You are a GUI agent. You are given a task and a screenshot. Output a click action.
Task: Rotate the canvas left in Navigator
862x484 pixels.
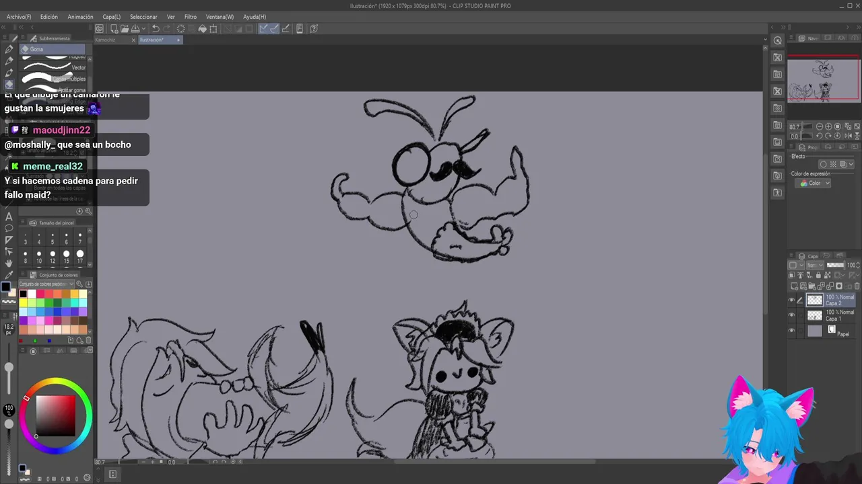tap(820, 136)
